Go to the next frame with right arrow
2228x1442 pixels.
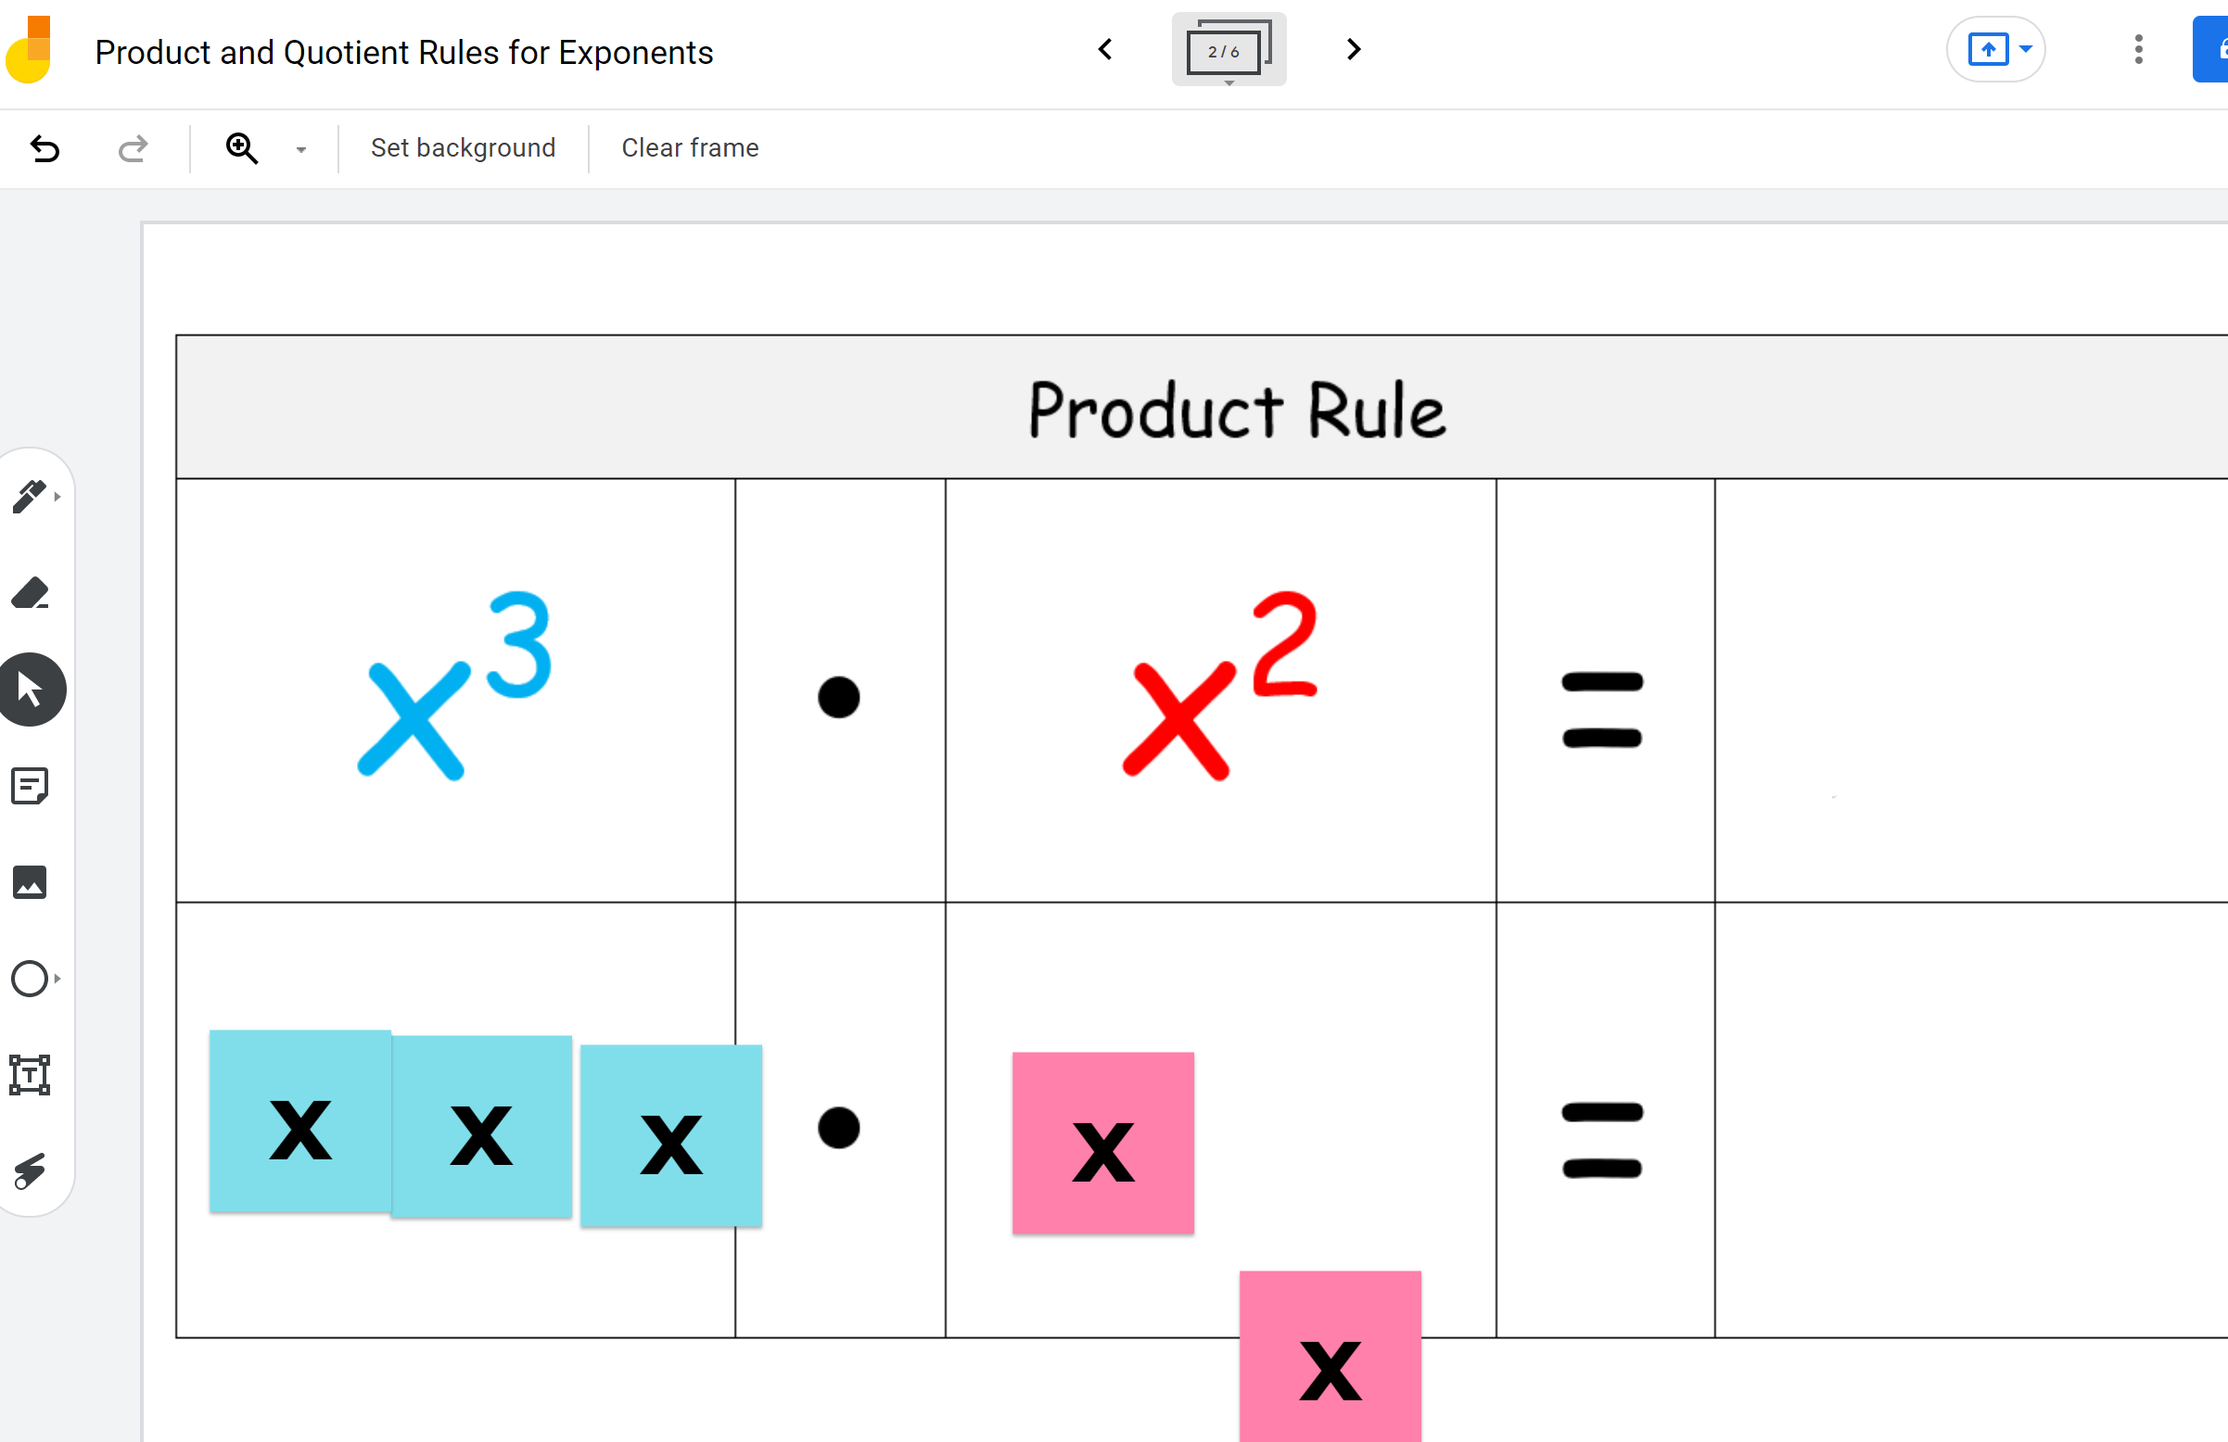click(x=1352, y=49)
